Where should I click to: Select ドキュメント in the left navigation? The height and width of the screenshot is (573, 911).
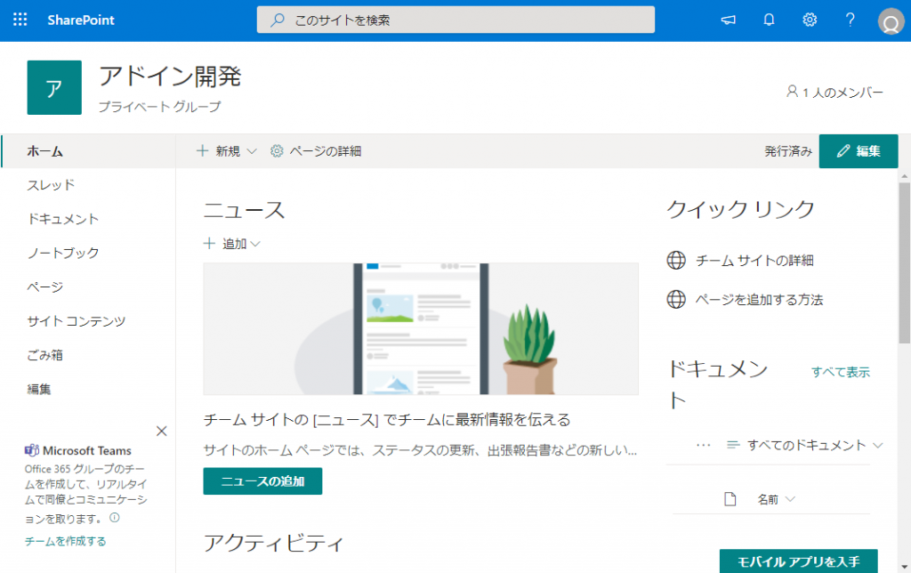click(63, 219)
